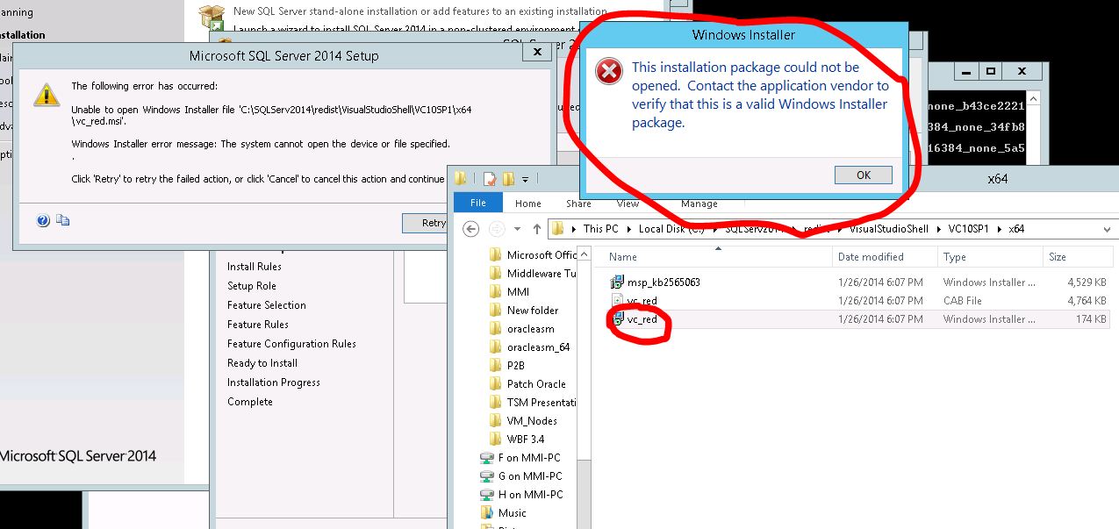Open the Manage ribbon tab
Screen dimensions: 1119x529
(699, 204)
